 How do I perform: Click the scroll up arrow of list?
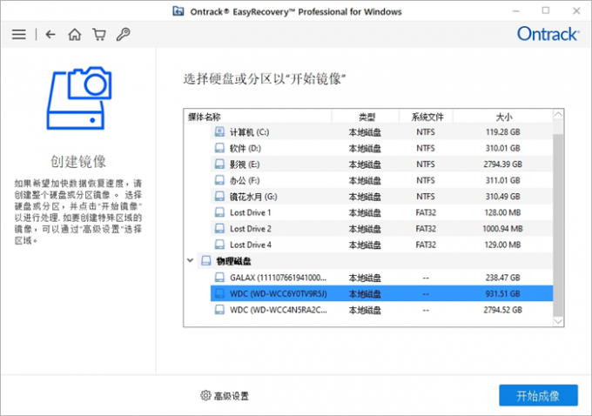click(558, 115)
